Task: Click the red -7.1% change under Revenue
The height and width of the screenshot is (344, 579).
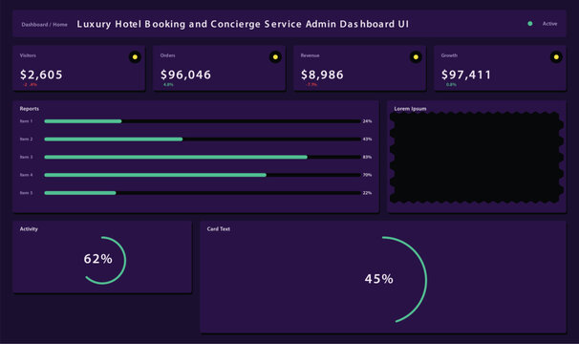Action: [x=311, y=85]
